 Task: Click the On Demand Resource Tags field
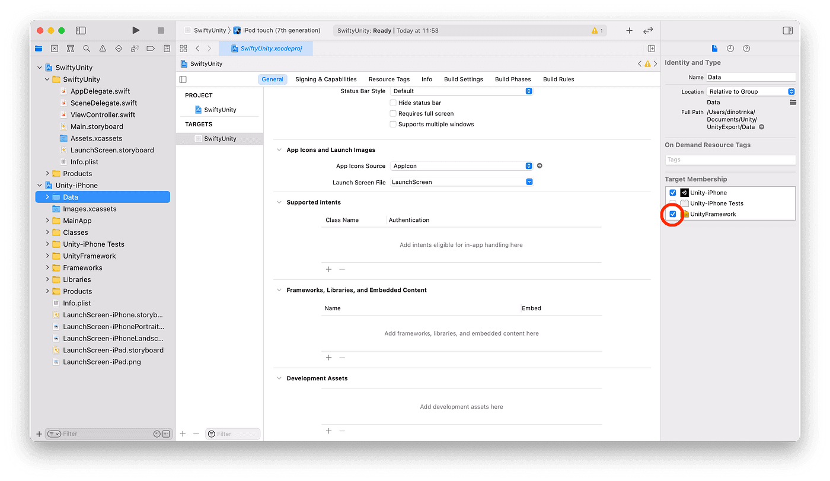[x=730, y=160]
